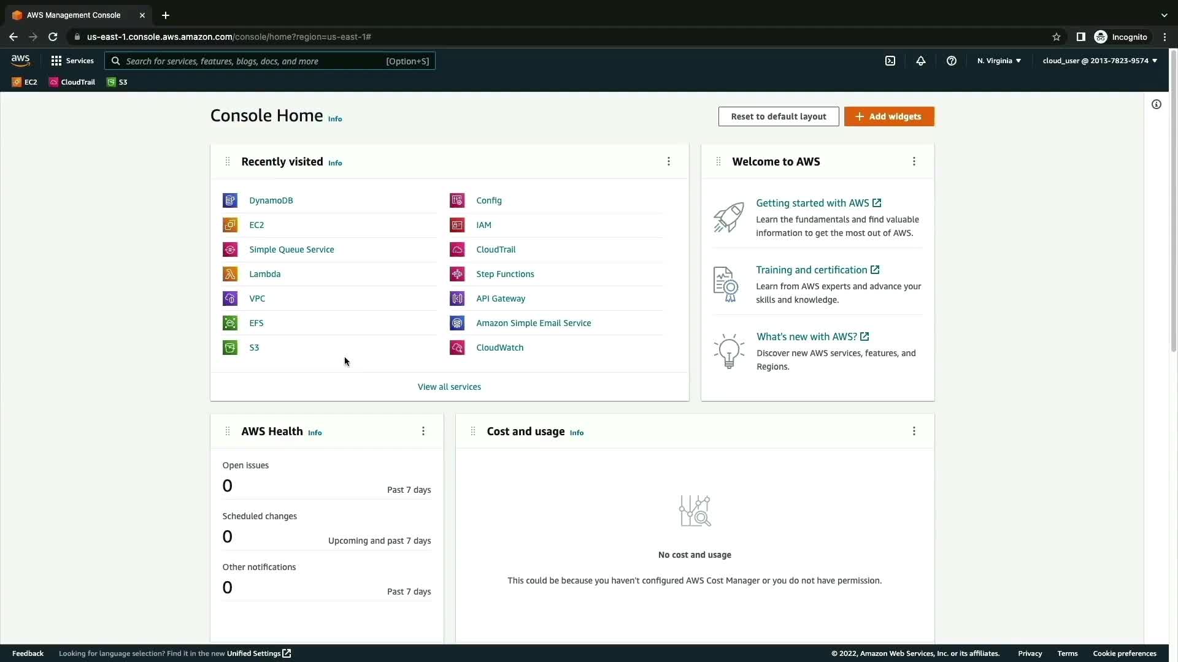Click the Step Functions service icon

coord(457,274)
